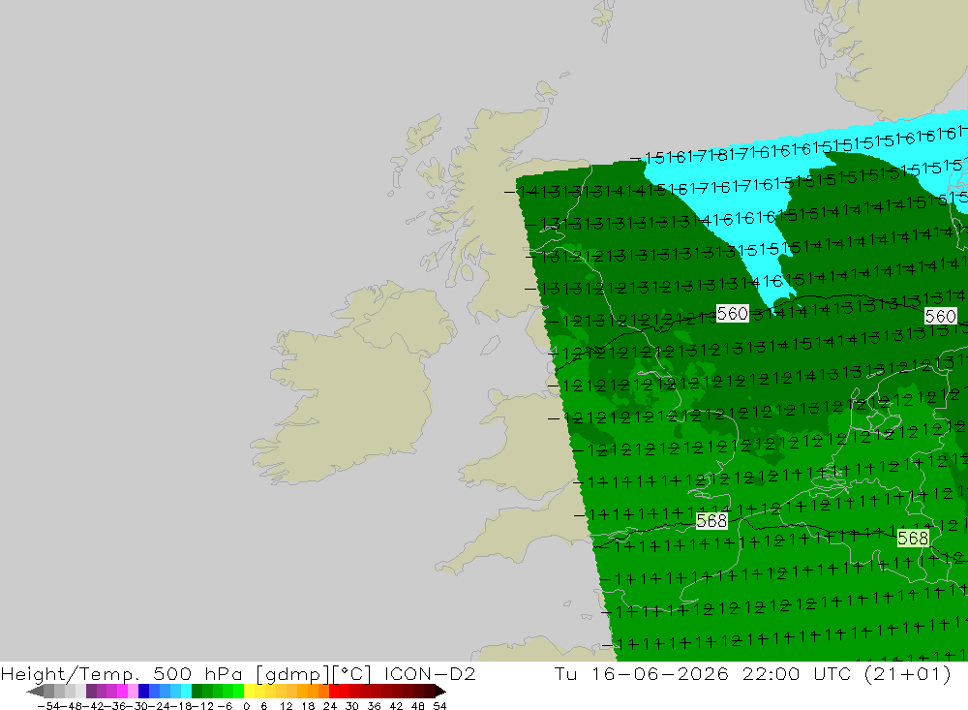Click the '36' value under the red swatches
The width and height of the screenshot is (968, 710).
pos(374,706)
